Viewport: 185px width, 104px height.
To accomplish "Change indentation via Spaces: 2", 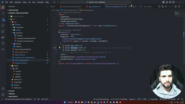I will click(132, 99).
